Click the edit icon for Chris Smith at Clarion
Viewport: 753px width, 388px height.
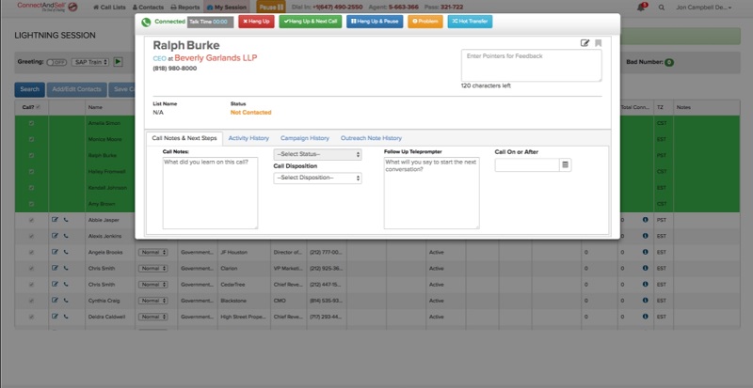click(55, 268)
